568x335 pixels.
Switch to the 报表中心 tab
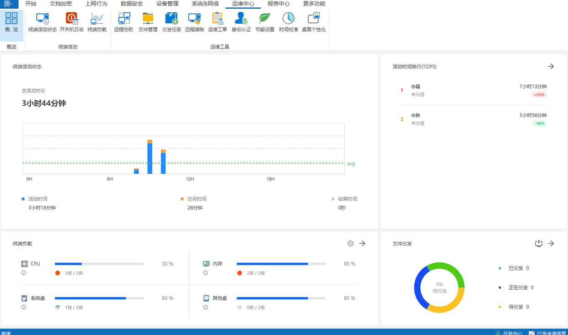pos(279,4)
